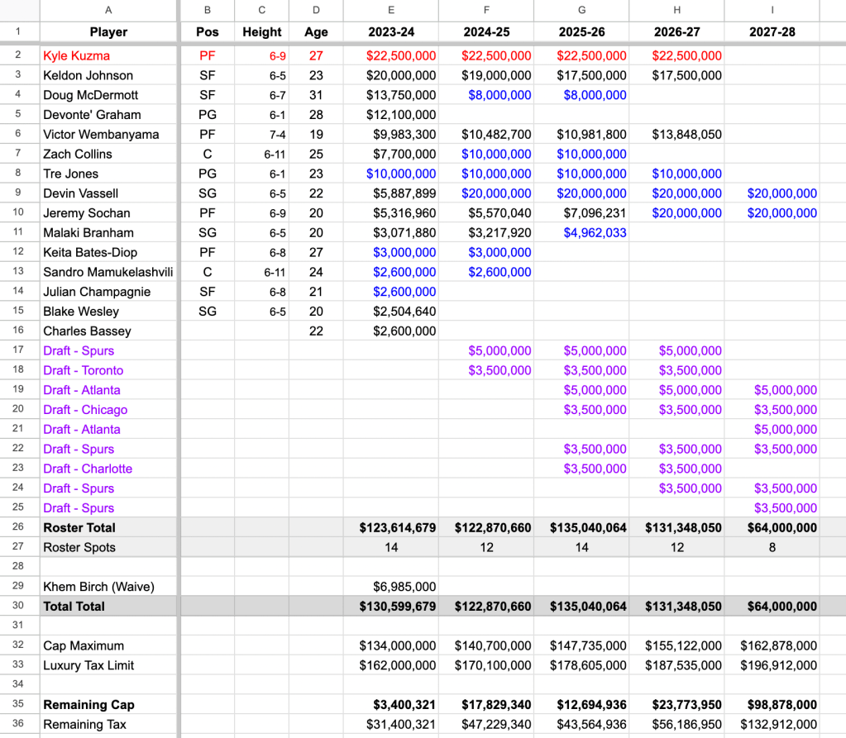Click Malaki Branham's $4,962,033 salary cell
This screenshot has height=738, width=846.
[x=581, y=232]
